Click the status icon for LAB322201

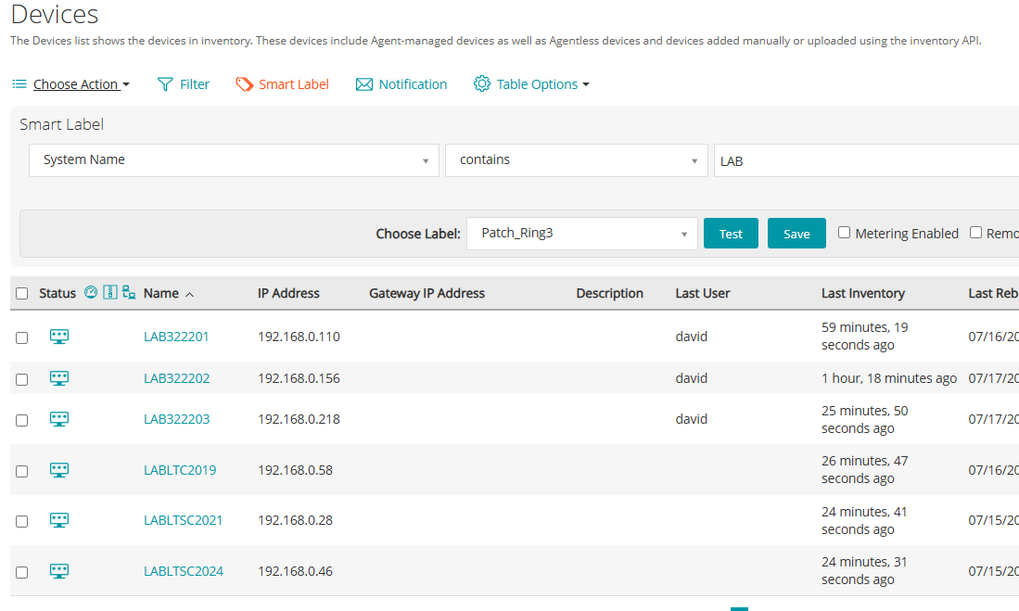[x=59, y=337]
